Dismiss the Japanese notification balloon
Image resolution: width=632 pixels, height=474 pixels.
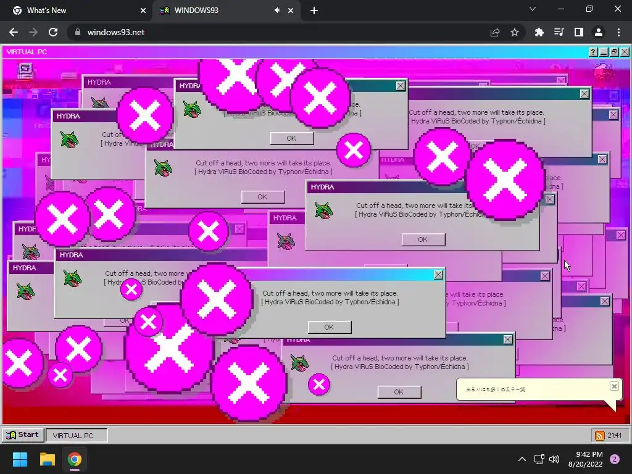[x=614, y=386]
